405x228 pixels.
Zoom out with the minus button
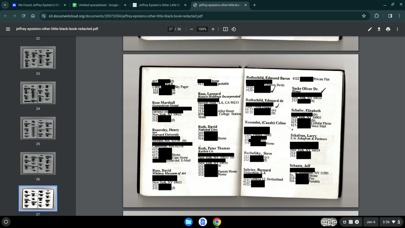pos(191,29)
